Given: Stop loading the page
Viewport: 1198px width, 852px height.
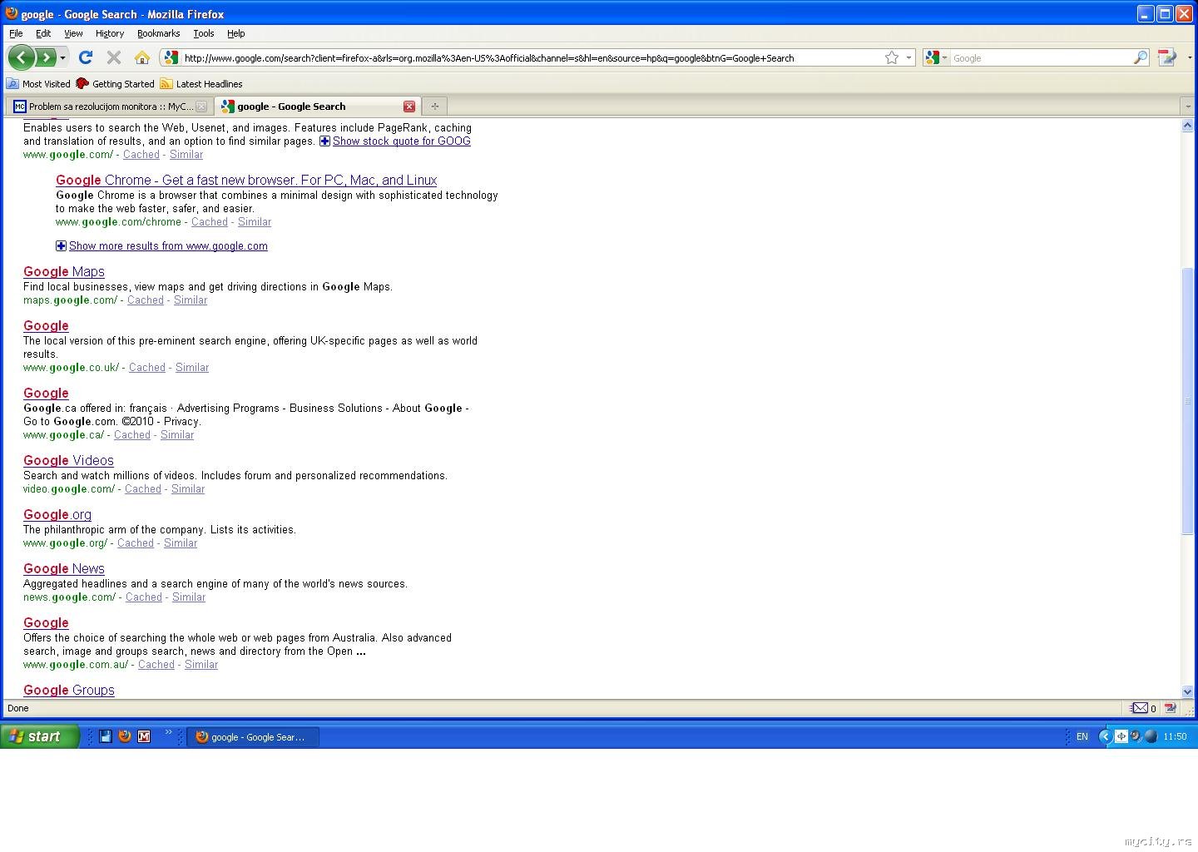Looking at the screenshot, I should tap(114, 57).
